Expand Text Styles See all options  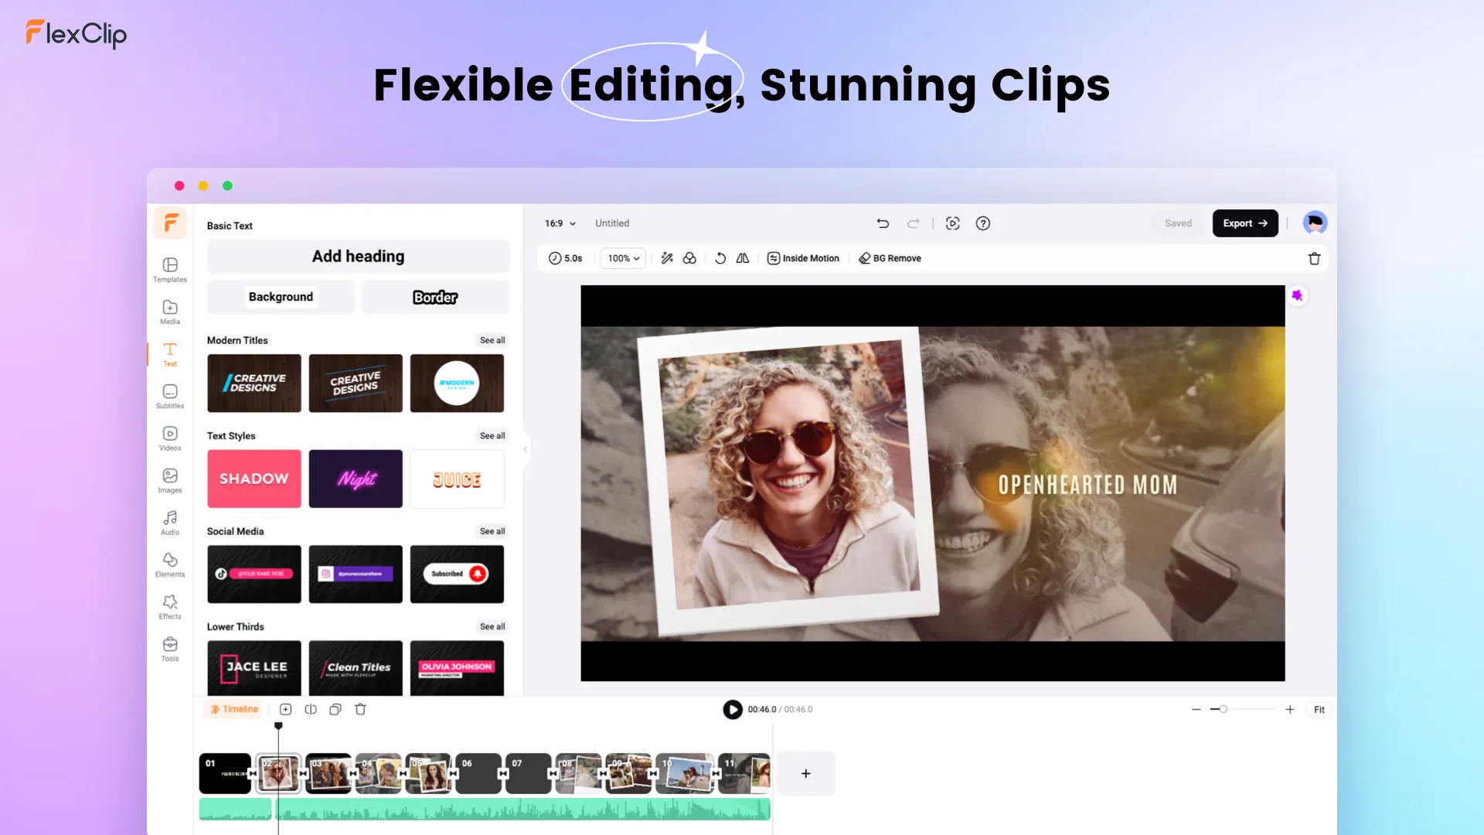pyautogui.click(x=492, y=435)
